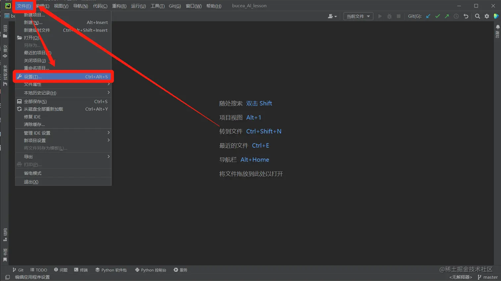Click the master git branch widget
Screen dimensions: 501x281
[487, 277]
